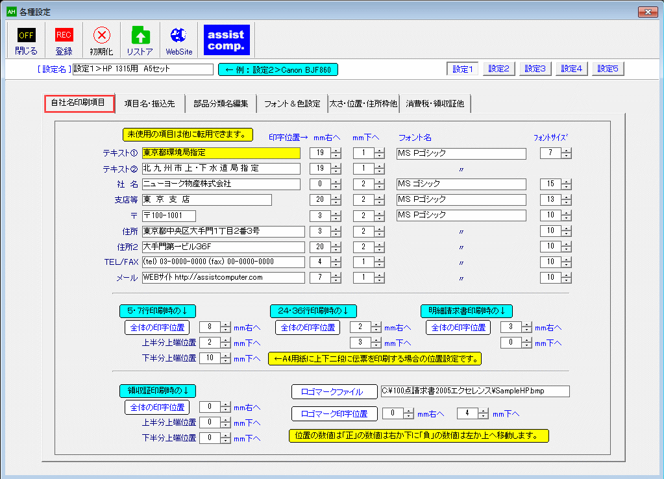Open the 項目名・振込先 tab

(x=149, y=104)
